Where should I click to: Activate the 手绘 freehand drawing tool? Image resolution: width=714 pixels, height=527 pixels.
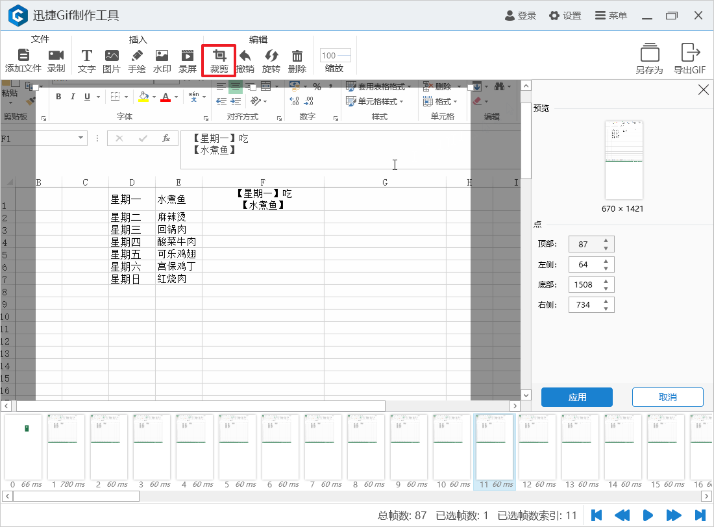coord(137,60)
